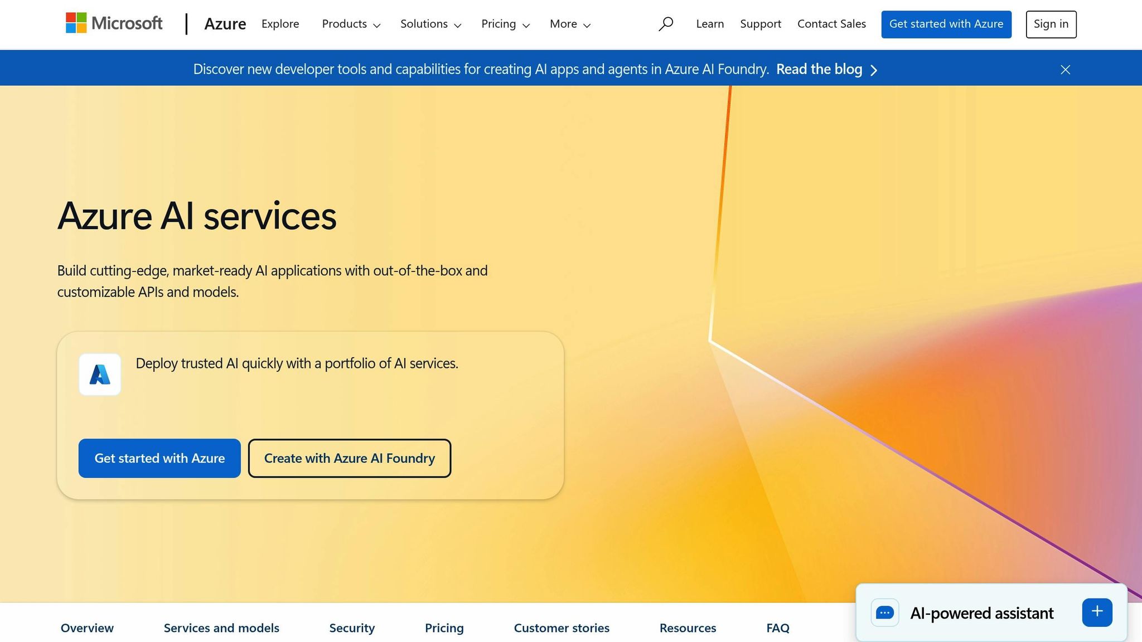
Task: Open the Customer stories tab
Action: 562,628
